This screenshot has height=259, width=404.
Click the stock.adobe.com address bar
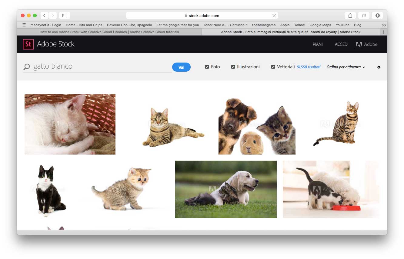coord(202,15)
